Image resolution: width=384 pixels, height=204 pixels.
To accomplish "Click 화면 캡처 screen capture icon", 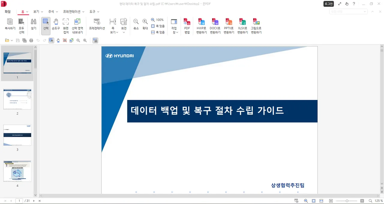I will [x=66, y=26].
